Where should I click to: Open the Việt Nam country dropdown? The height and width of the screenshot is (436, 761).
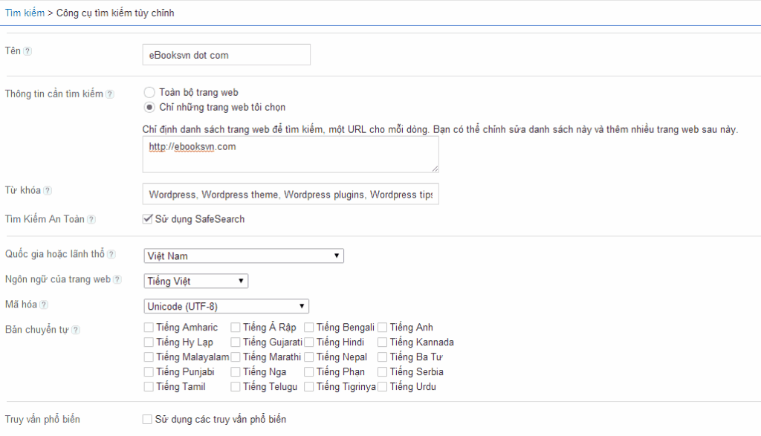243,256
